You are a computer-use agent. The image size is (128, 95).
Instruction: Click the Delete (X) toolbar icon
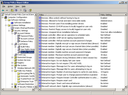21,10
